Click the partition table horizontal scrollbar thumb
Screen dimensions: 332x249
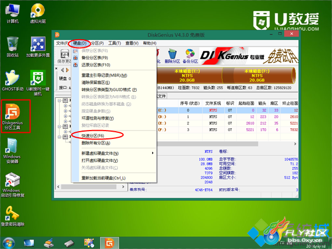coord(207,144)
